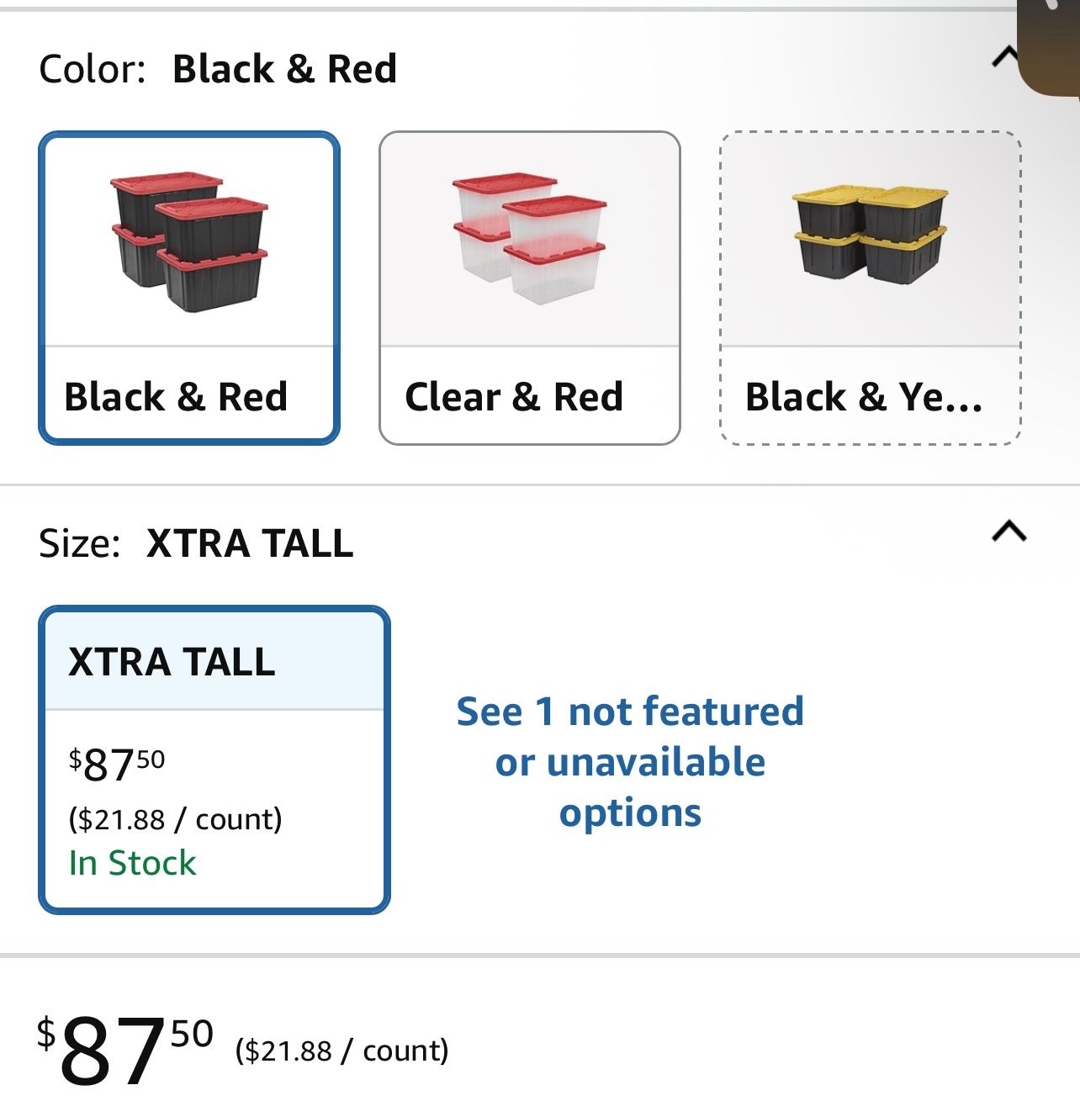The width and height of the screenshot is (1080, 1101).
Task: Select the black bins with red lids image
Action: pyautogui.click(x=189, y=241)
